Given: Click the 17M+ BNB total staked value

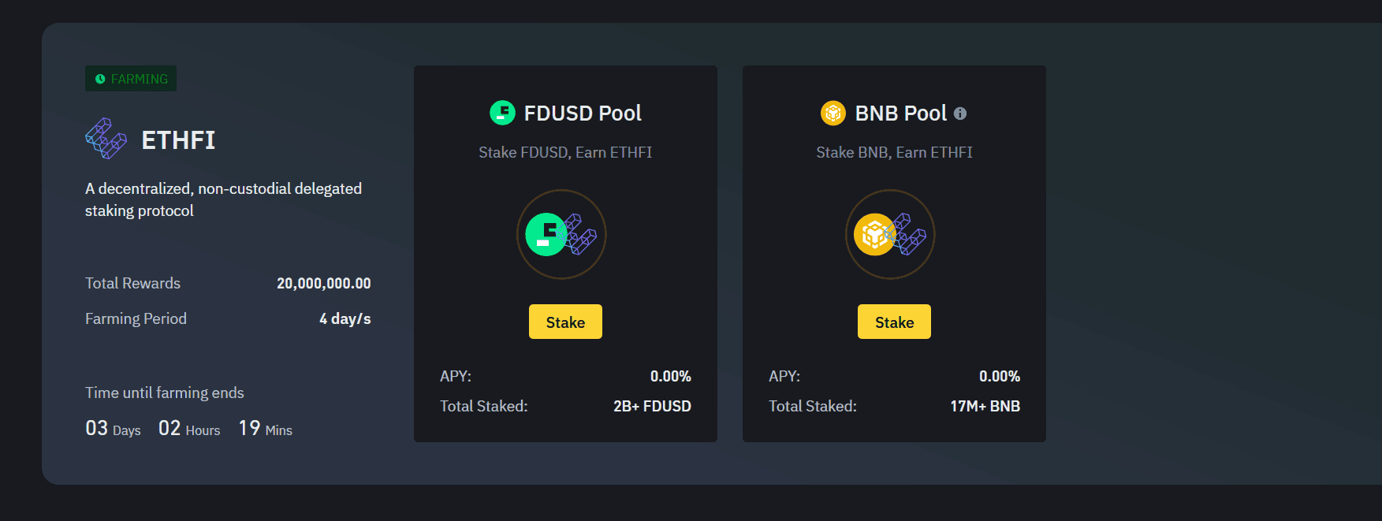Looking at the screenshot, I should 985,406.
